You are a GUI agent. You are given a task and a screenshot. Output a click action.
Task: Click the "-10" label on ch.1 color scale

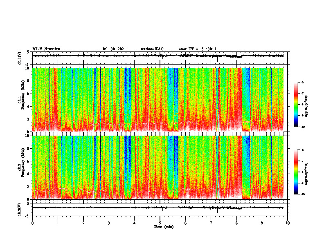302,127
